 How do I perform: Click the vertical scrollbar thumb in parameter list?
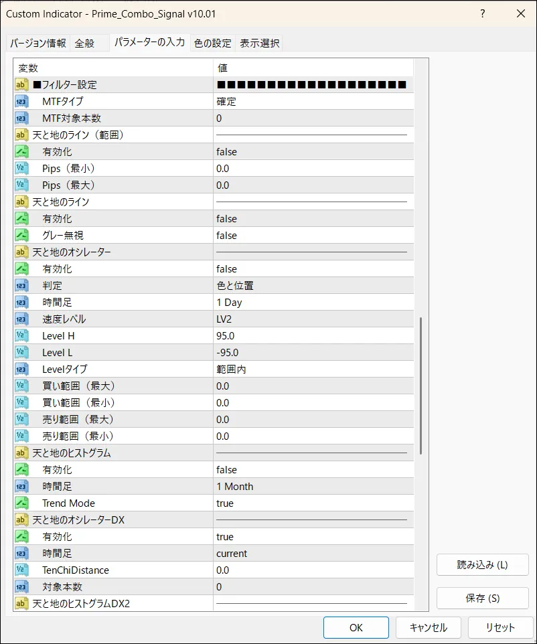420,386
